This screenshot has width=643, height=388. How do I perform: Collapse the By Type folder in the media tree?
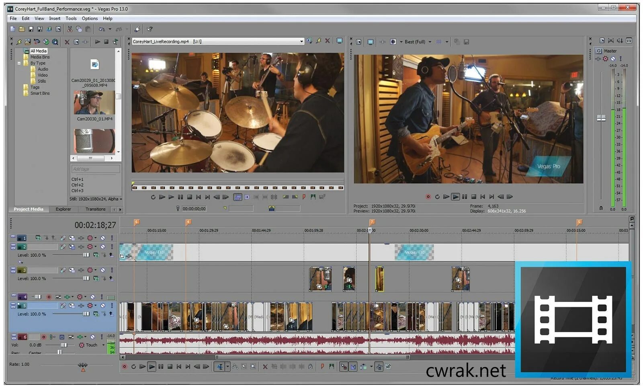pyautogui.click(x=19, y=63)
